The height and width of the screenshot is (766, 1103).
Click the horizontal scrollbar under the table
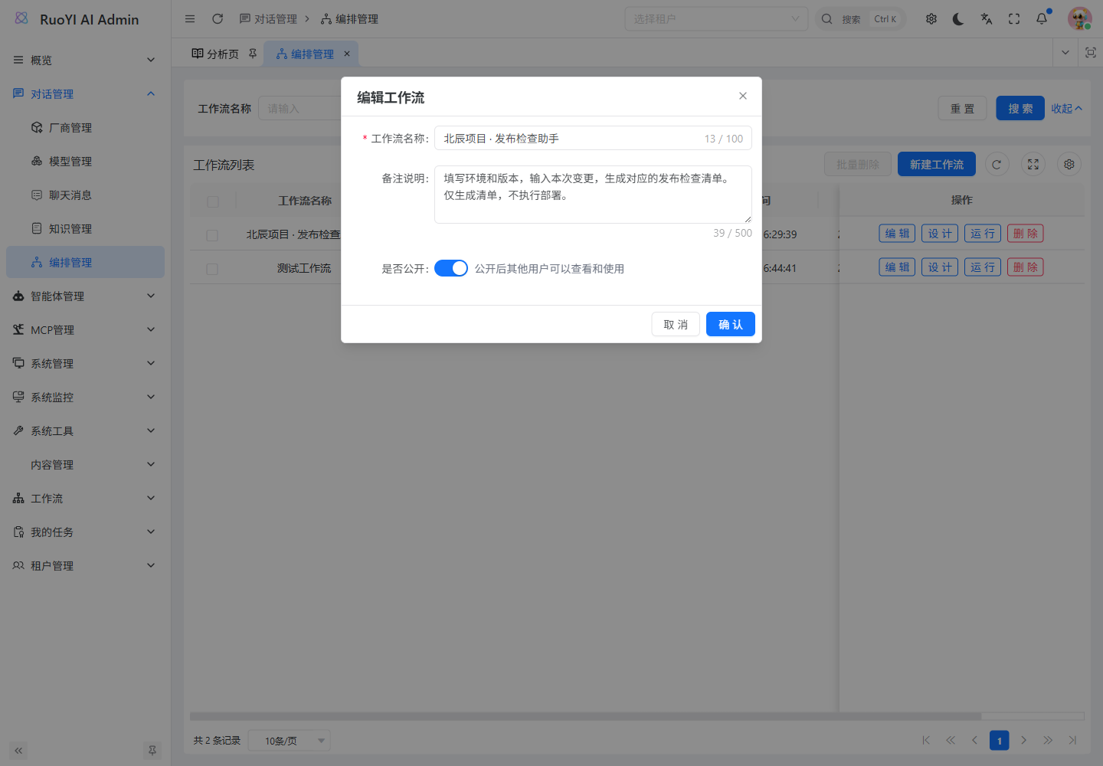click(x=586, y=716)
